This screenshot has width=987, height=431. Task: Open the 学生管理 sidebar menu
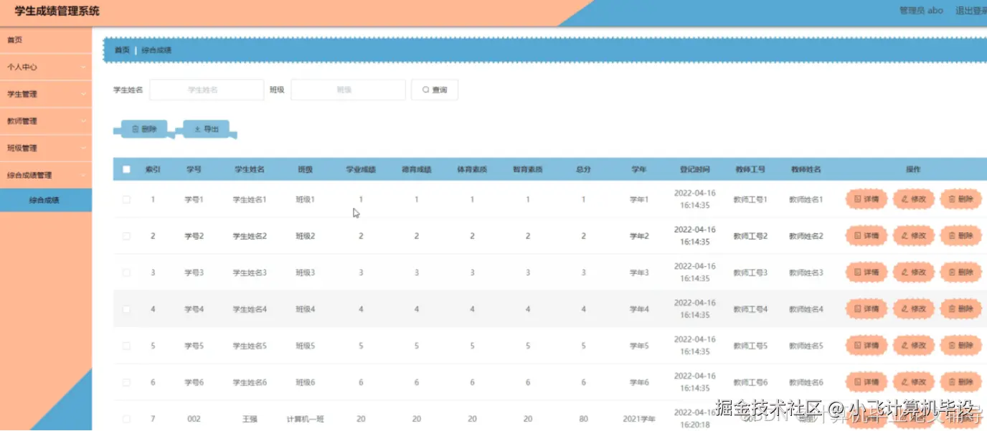(46, 94)
